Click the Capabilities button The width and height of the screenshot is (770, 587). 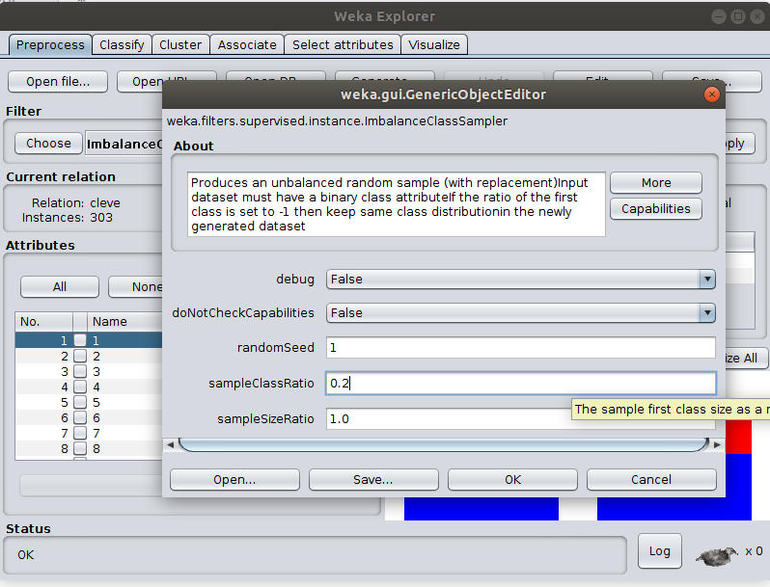(656, 209)
